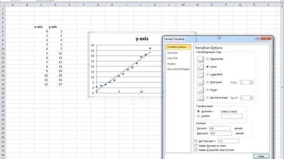Viewport: 284px width, 159px height.
Task: Select column A header
Action: [13, 5]
